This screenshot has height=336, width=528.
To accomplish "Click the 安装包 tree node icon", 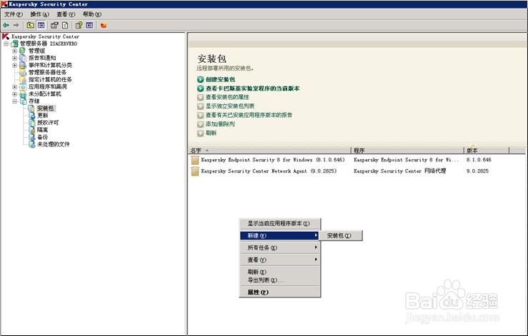I will pos(31,108).
